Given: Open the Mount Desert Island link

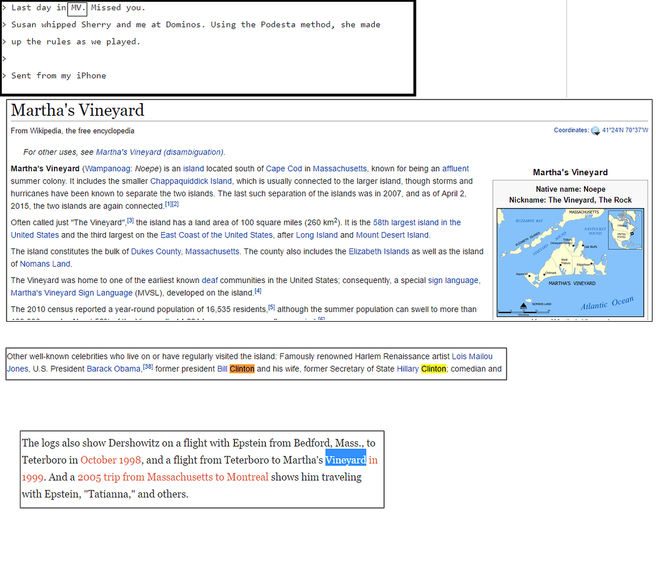Looking at the screenshot, I should [x=392, y=235].
